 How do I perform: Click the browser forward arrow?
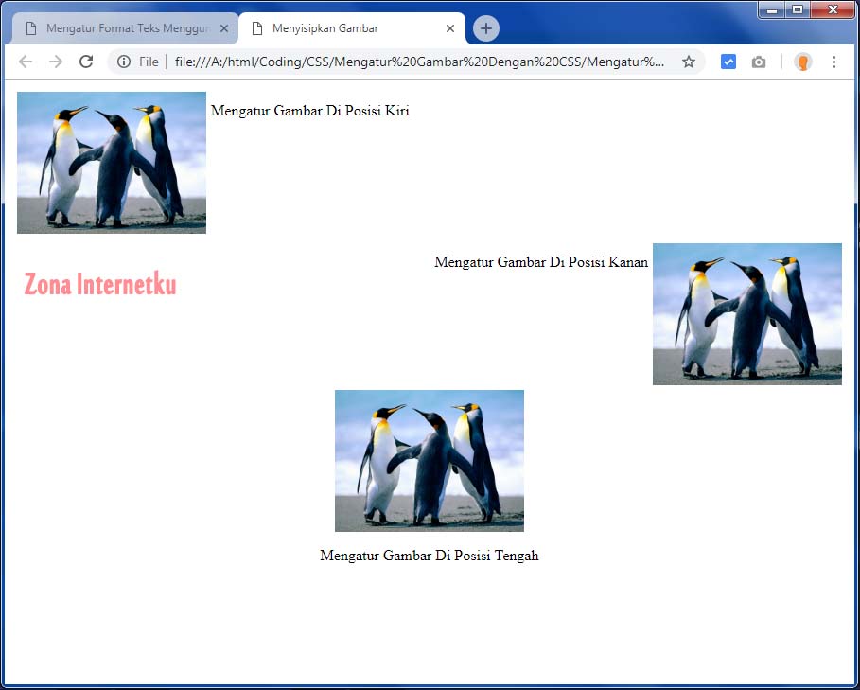pos(56,62)
